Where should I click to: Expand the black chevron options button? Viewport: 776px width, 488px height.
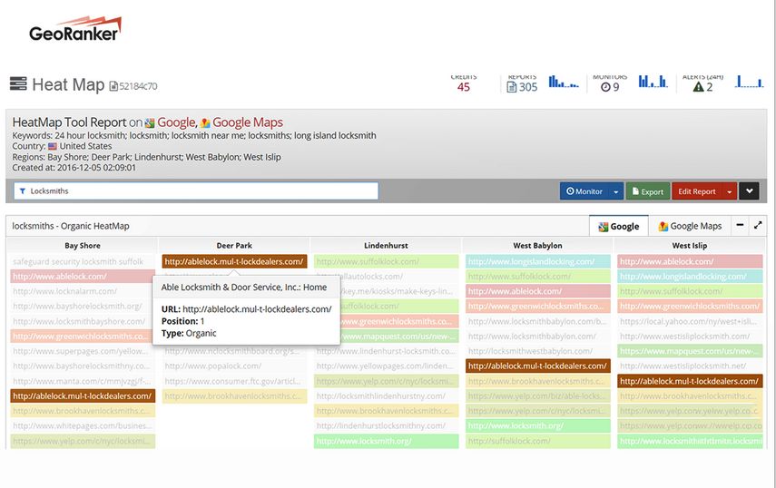(x=750, y=191)
